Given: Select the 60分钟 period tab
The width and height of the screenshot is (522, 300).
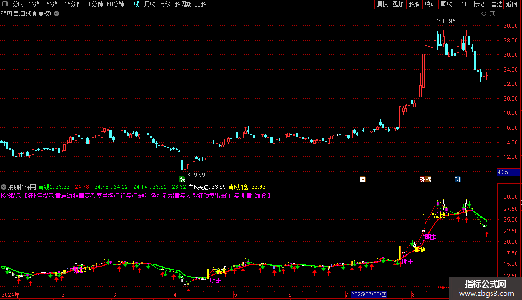Looking at the screenshot, I should [115, 4].
